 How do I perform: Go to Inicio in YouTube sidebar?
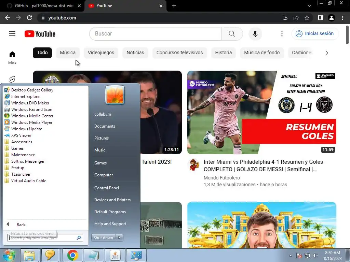[12, 58]
